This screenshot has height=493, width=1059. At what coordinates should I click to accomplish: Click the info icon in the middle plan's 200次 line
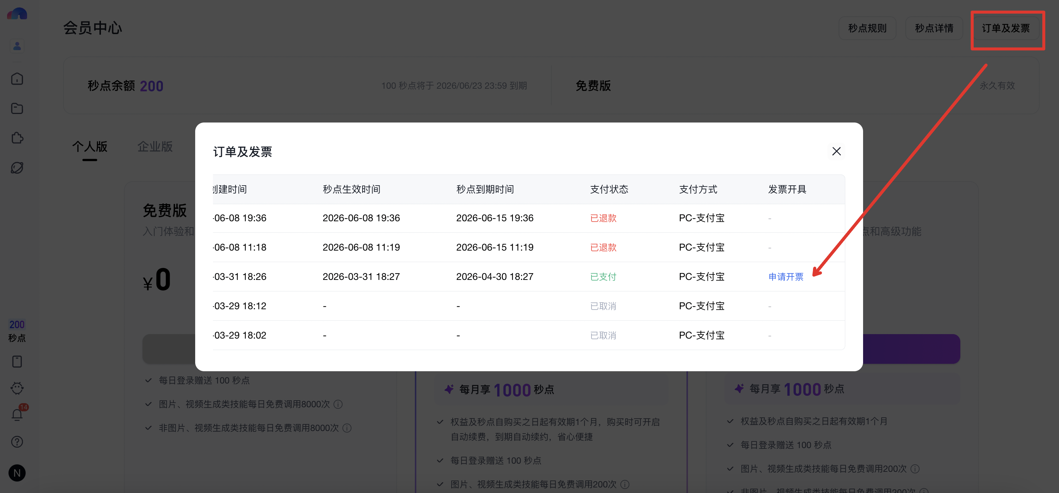pos(625,485)
